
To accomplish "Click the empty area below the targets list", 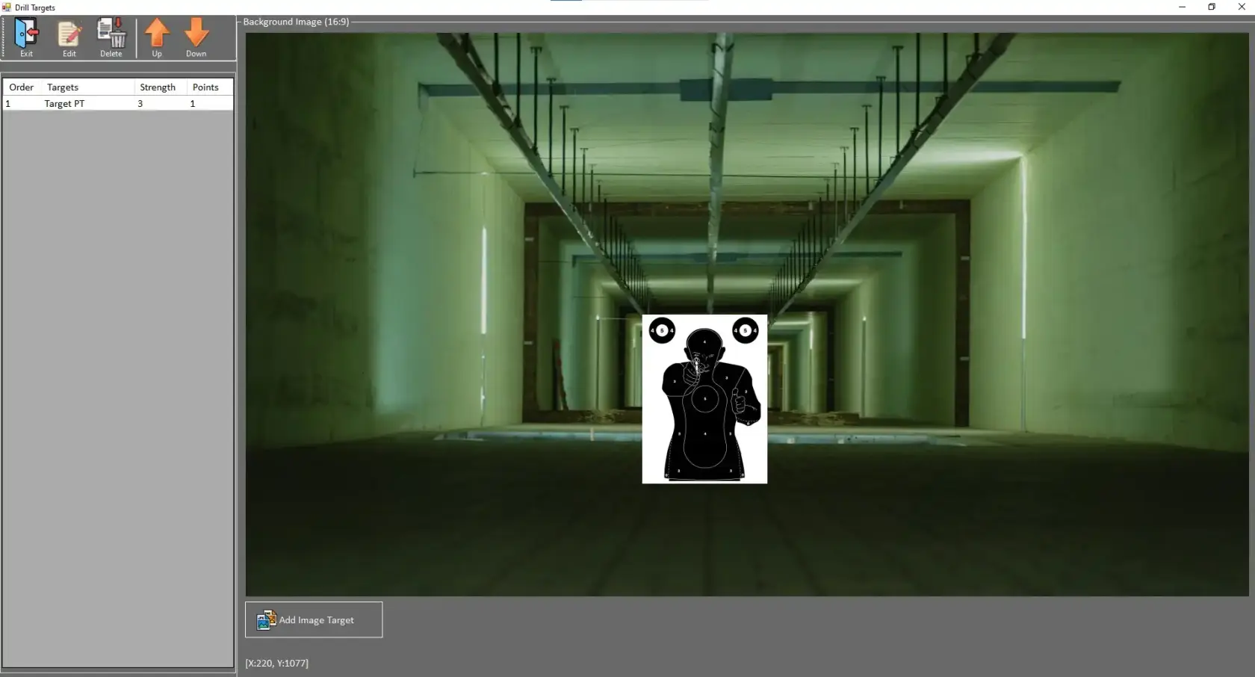I will pyautogui.click(x=117, y=336).
